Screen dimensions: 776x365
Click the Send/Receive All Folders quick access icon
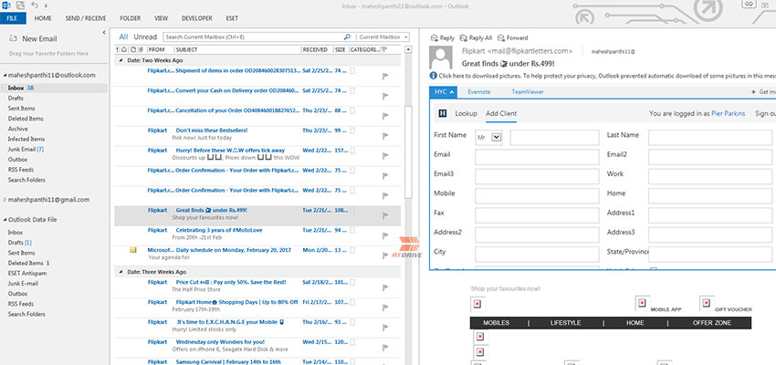(20, 5)
